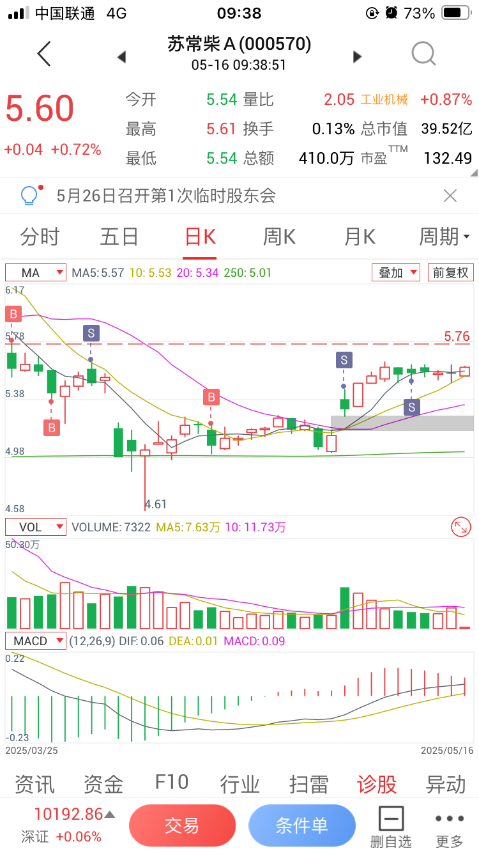479x853 pixels.
Task: Tap the S marker below recent candles
Action: tap(412, 407)
